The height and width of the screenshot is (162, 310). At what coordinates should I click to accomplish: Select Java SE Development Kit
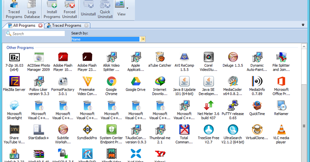[208, 86]
